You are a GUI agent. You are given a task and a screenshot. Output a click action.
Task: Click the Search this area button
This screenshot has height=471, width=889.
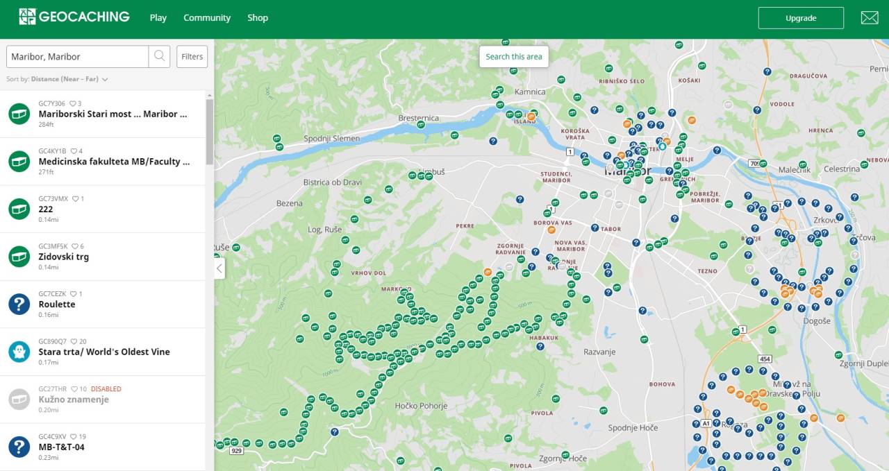coord(514,57)
